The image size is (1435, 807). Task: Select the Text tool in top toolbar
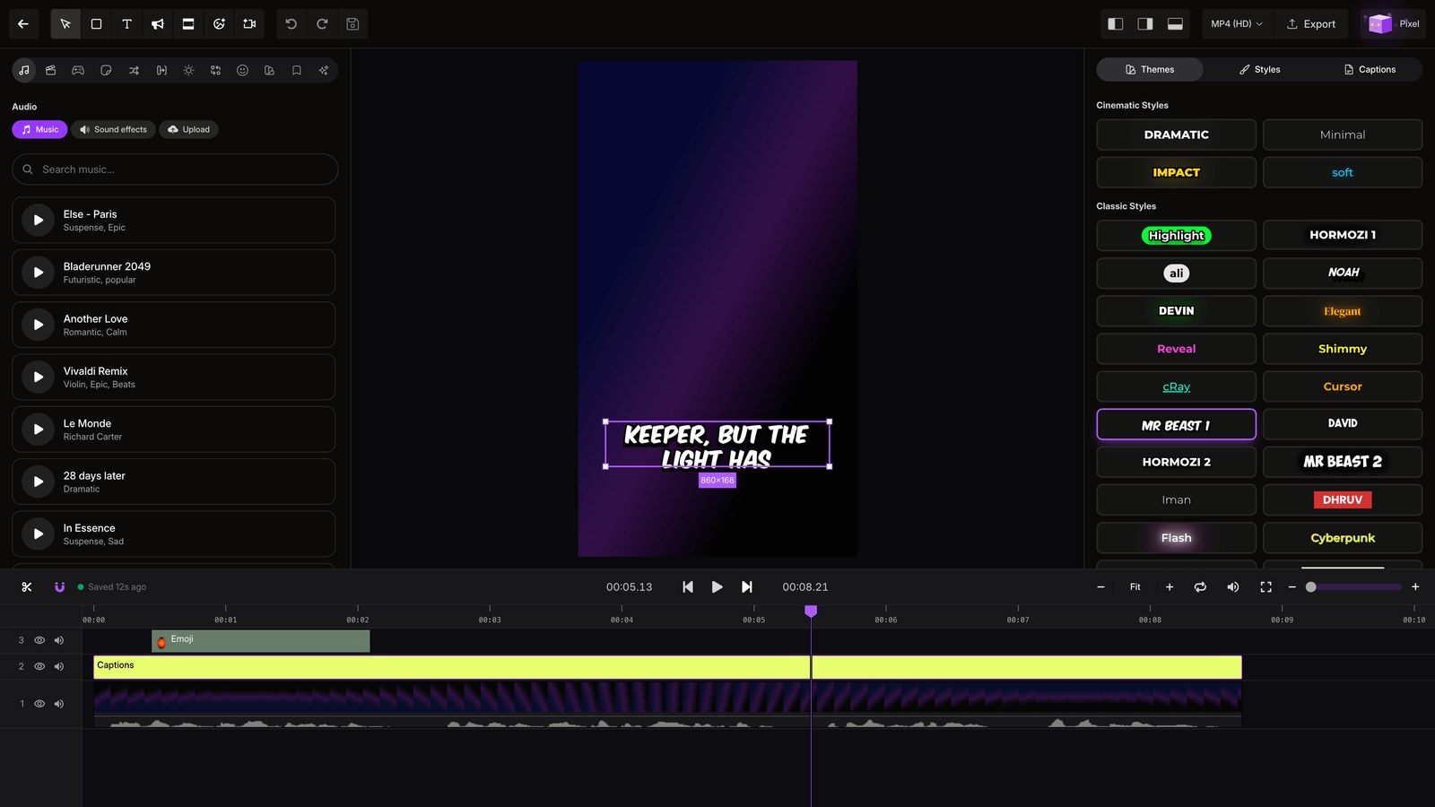(x=126, y=24)
